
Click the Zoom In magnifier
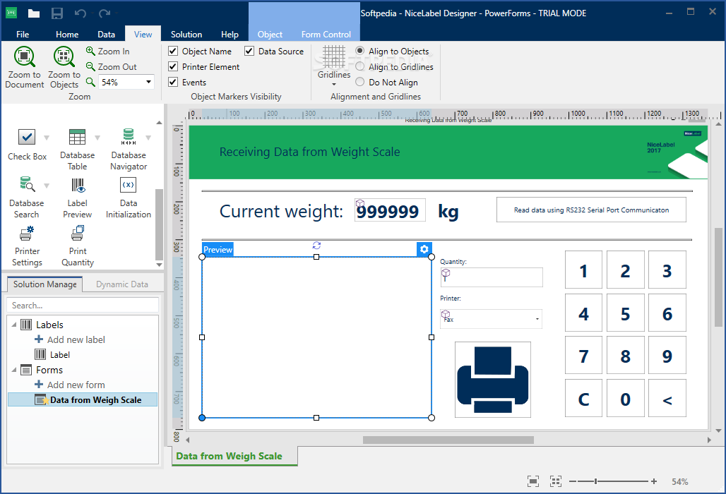coord(90,51)
